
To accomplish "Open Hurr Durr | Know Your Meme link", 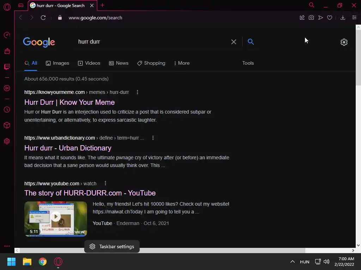I will [69, 102].
